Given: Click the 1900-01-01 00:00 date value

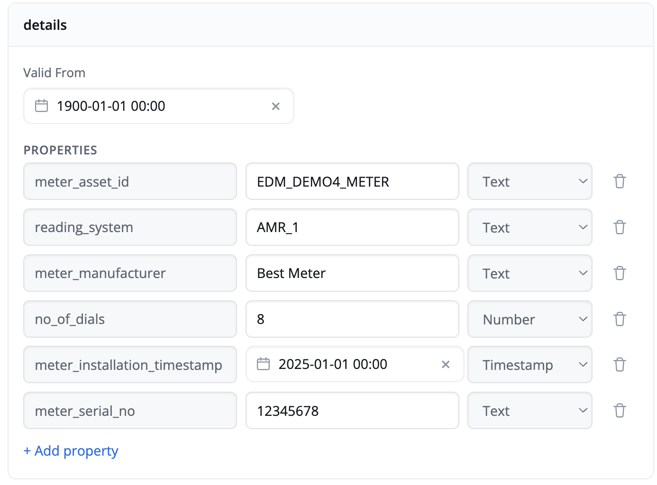Looking at the screenshot, I should click(x=111, y=106).
